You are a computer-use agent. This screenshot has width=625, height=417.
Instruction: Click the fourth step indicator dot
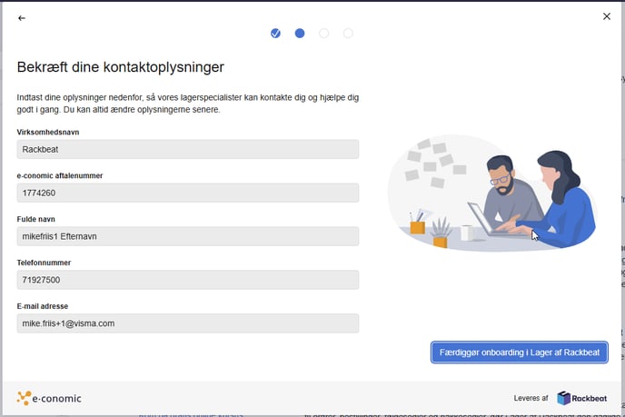348,34
